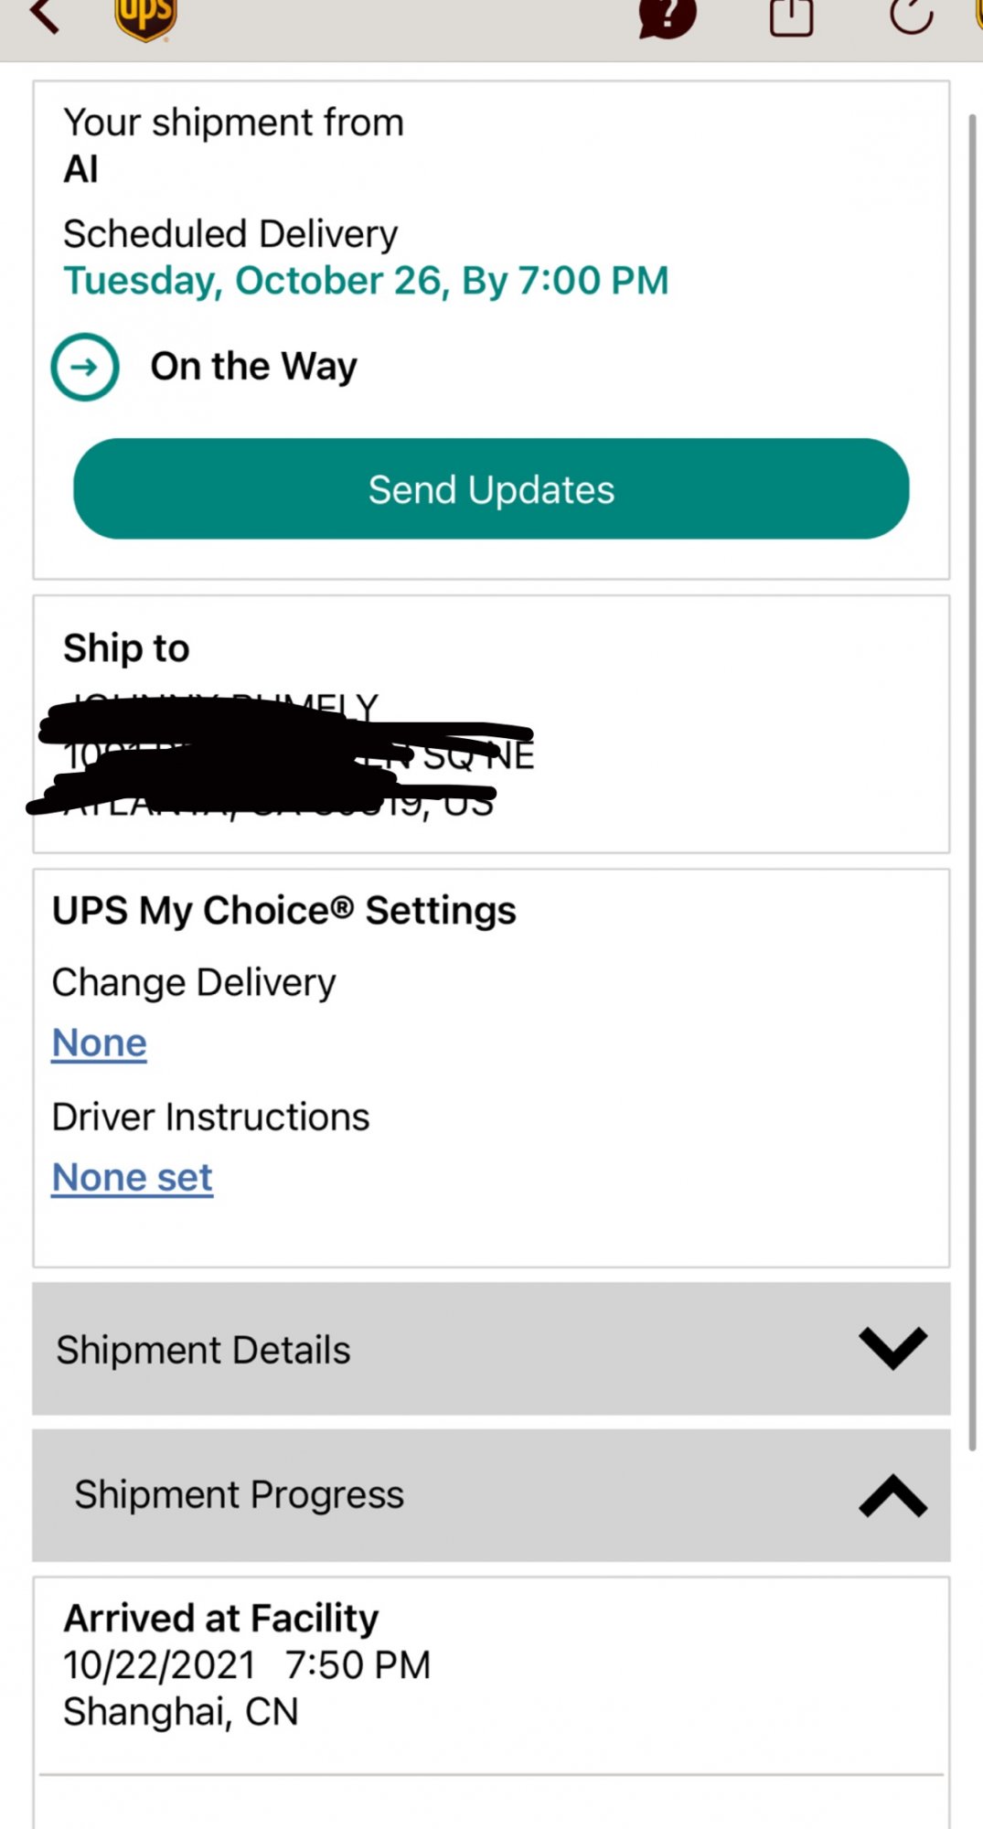This screenshot has height=1829, width=983.
Task: Click the page scrollbar on the right
Action: point(973,782)
